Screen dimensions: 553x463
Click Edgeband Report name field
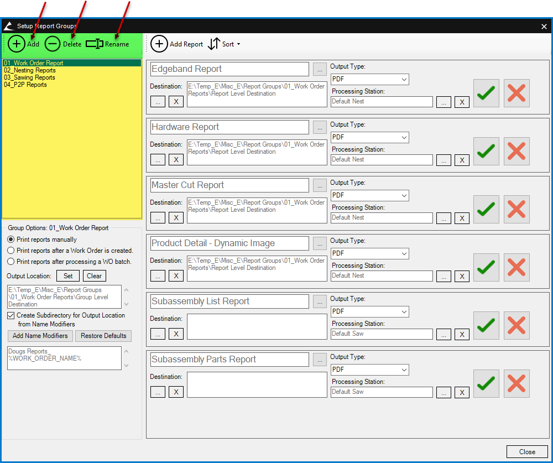coord(229,69)
